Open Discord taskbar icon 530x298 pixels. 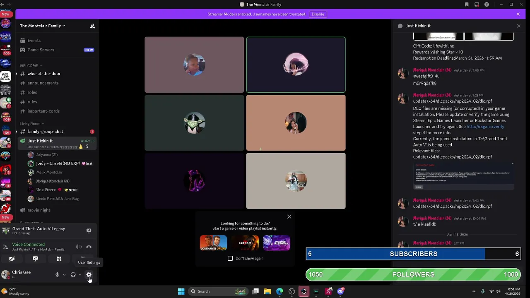pyautogui.click(x=340, y=291)
